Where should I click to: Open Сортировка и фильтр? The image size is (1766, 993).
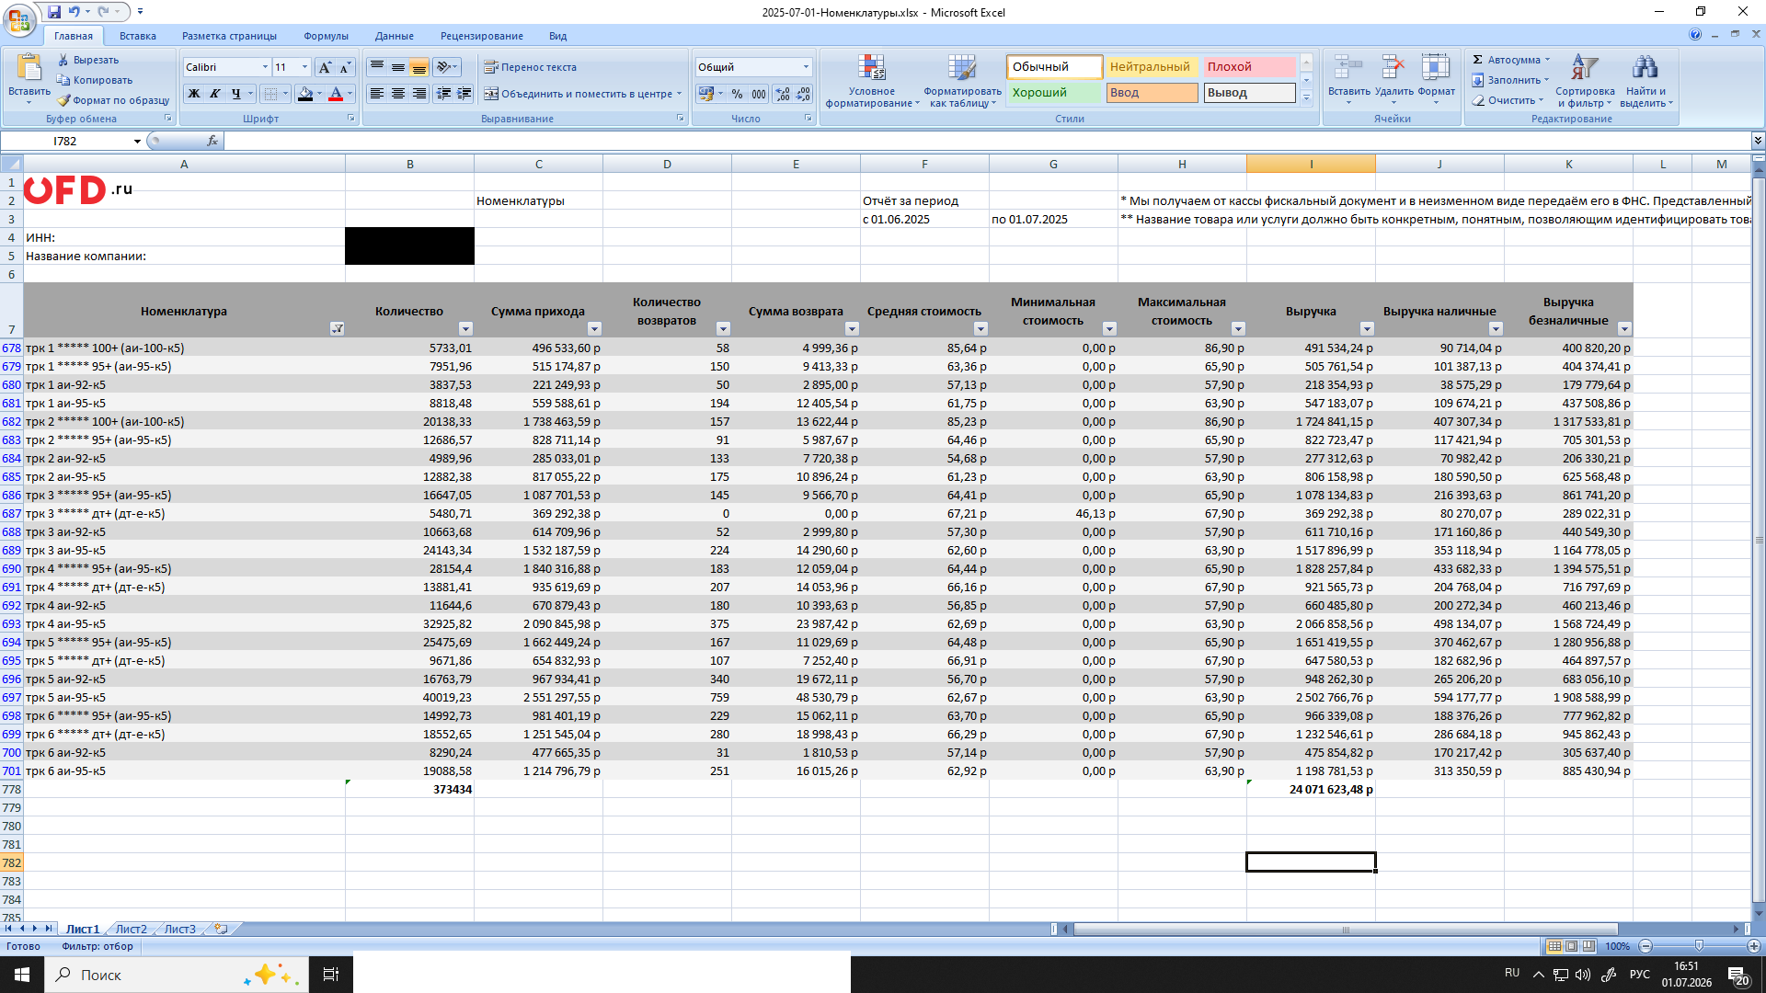click(1584, 81)
